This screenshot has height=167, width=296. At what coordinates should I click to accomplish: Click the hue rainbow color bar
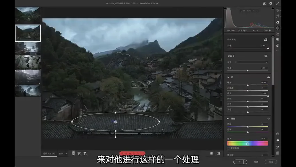248,144
